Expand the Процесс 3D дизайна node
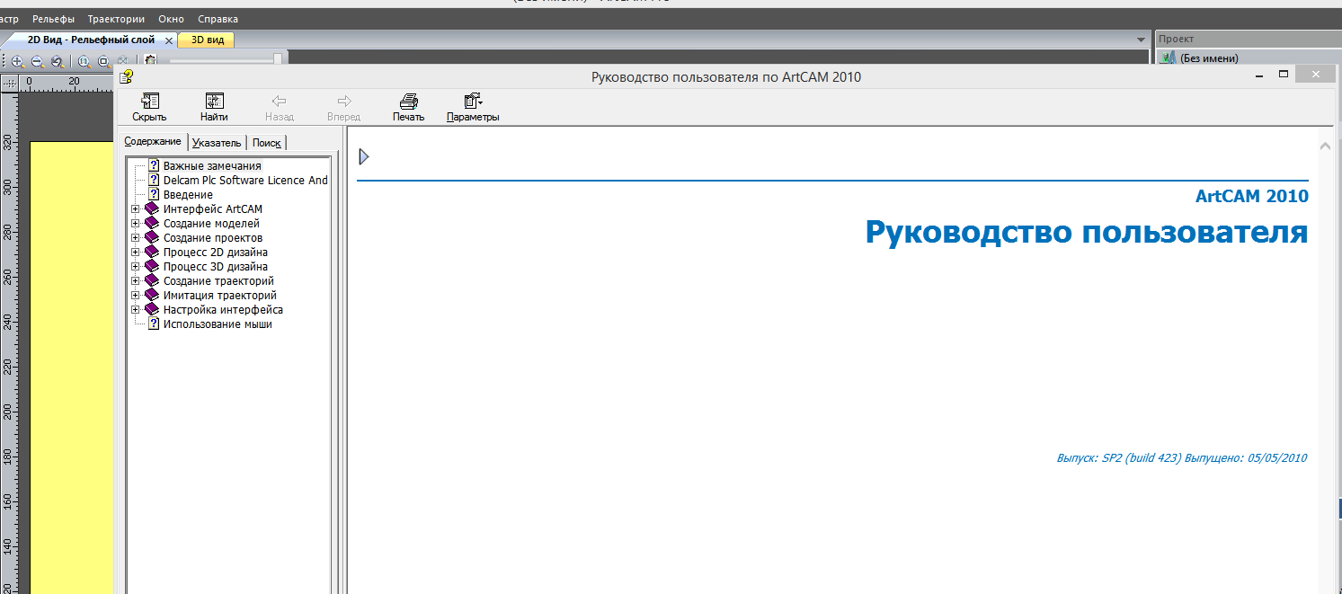The width and height of the screenshot is (1342, 594). pyautogui.click(x=136, y=266)
